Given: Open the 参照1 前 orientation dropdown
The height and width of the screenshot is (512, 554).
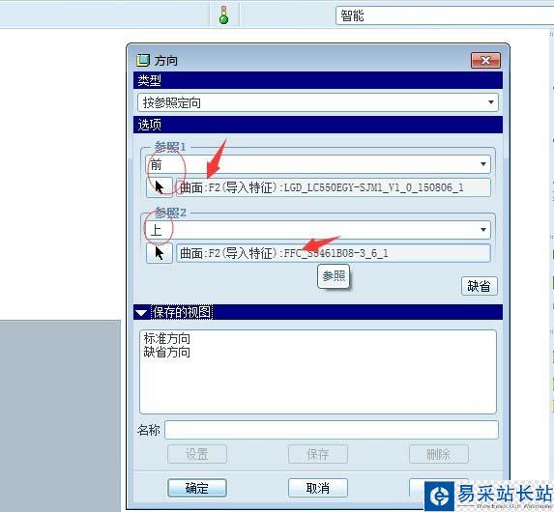Looking at the screenshot, I should [x=318, y=164].
